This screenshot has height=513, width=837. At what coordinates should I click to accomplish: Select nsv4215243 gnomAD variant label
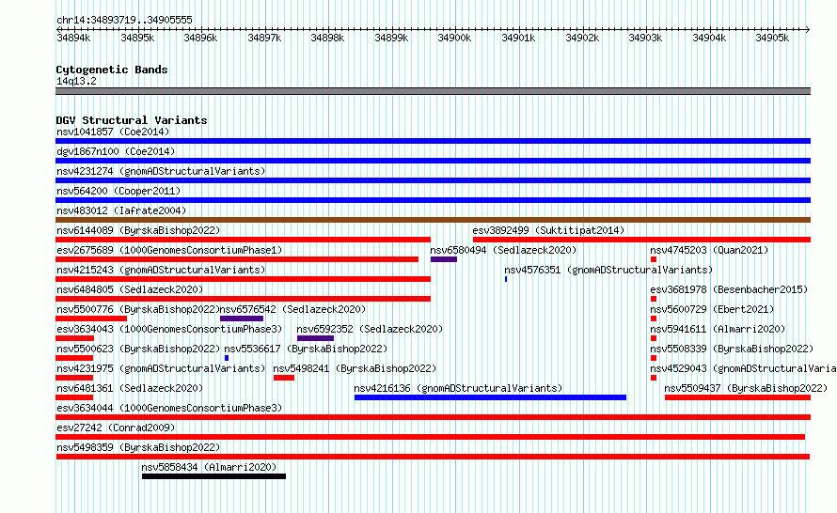tap(161, 270)
